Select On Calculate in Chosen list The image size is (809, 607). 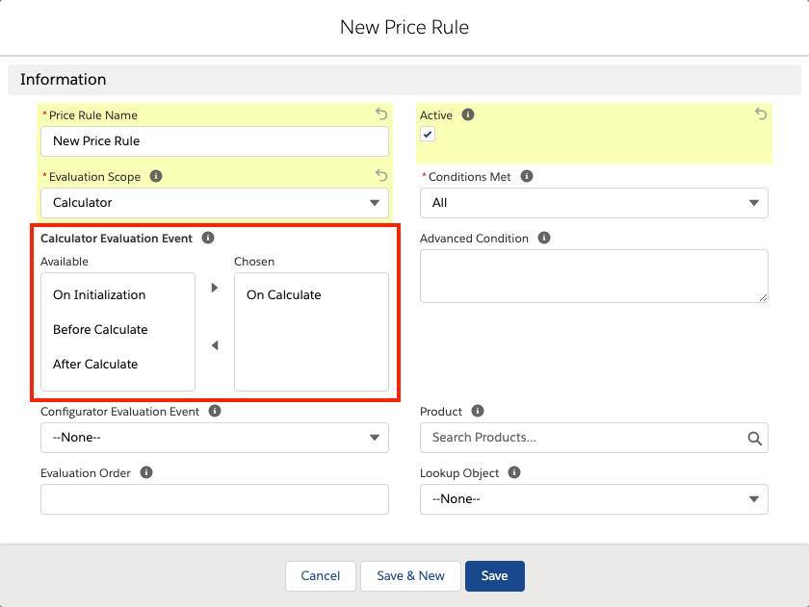point(311,294)
